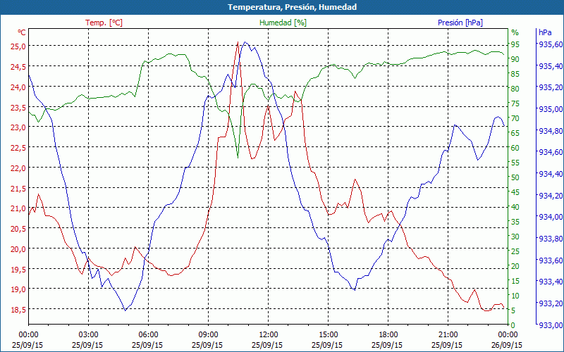Click the 50 humidity axis value
The height and width of the screenshot is (352, 564).
515,177
